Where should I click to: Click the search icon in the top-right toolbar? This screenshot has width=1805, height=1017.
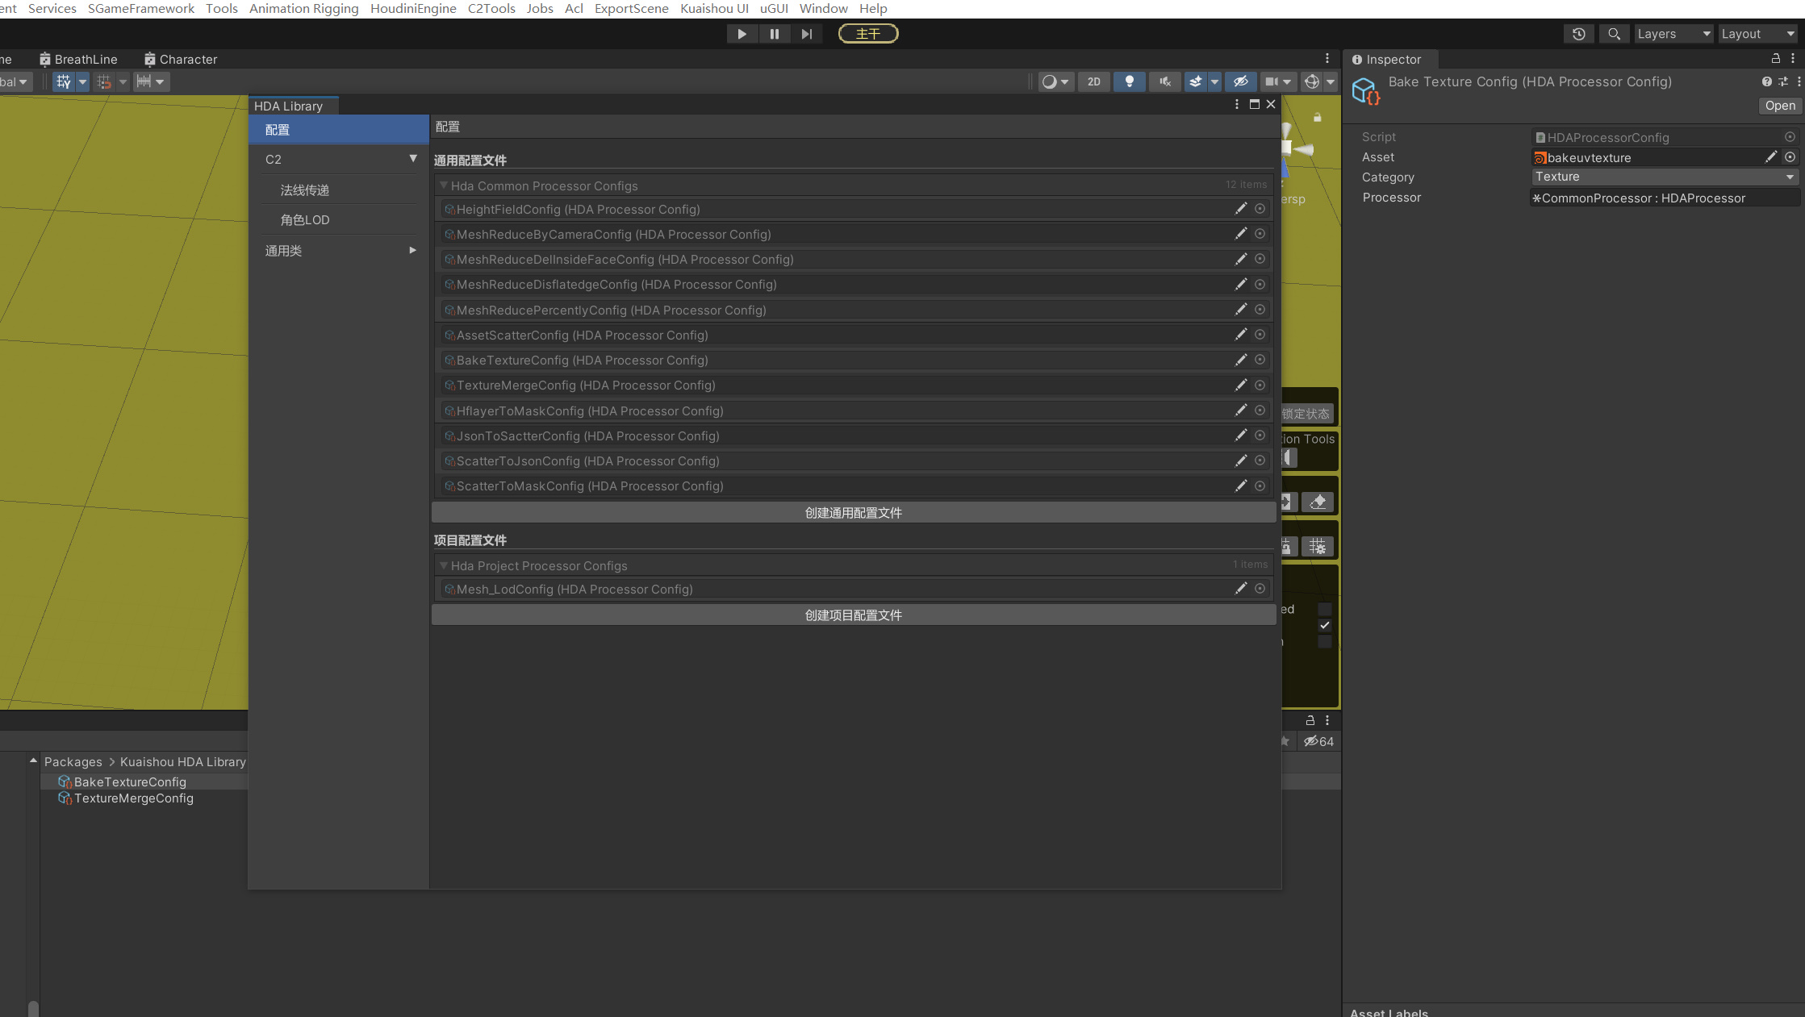1614,34
